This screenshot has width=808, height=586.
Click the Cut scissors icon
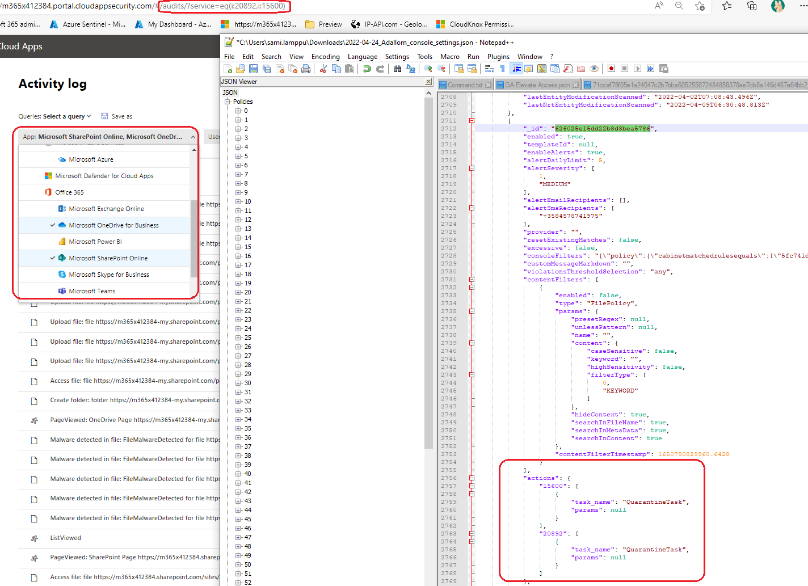coord(323,69)
